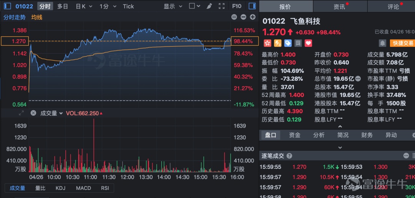Image resolution: width=415 pixels, height=198 pixels.
Task: Expand the volume indicator panel arrows
Action: click(22, 113)
